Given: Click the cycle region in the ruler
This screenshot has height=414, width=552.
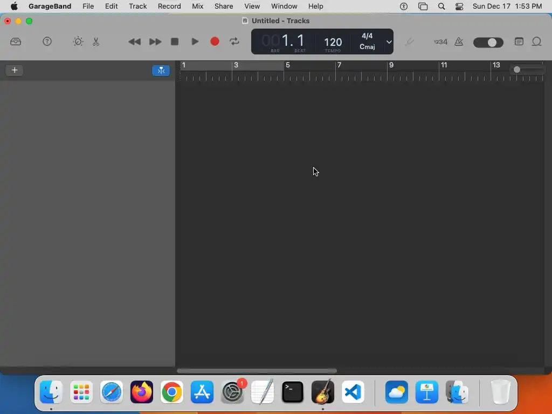Looking at the screenshot, I should click(x=232, y=65).
